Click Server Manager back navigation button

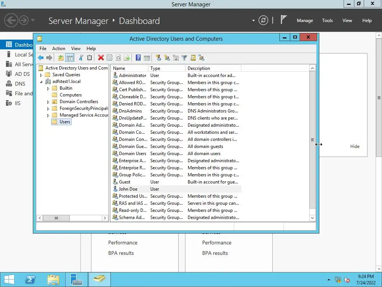click(x=11, y=20)
